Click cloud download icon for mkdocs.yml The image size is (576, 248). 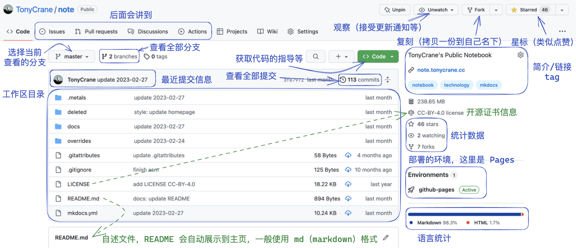click(348, 213)
